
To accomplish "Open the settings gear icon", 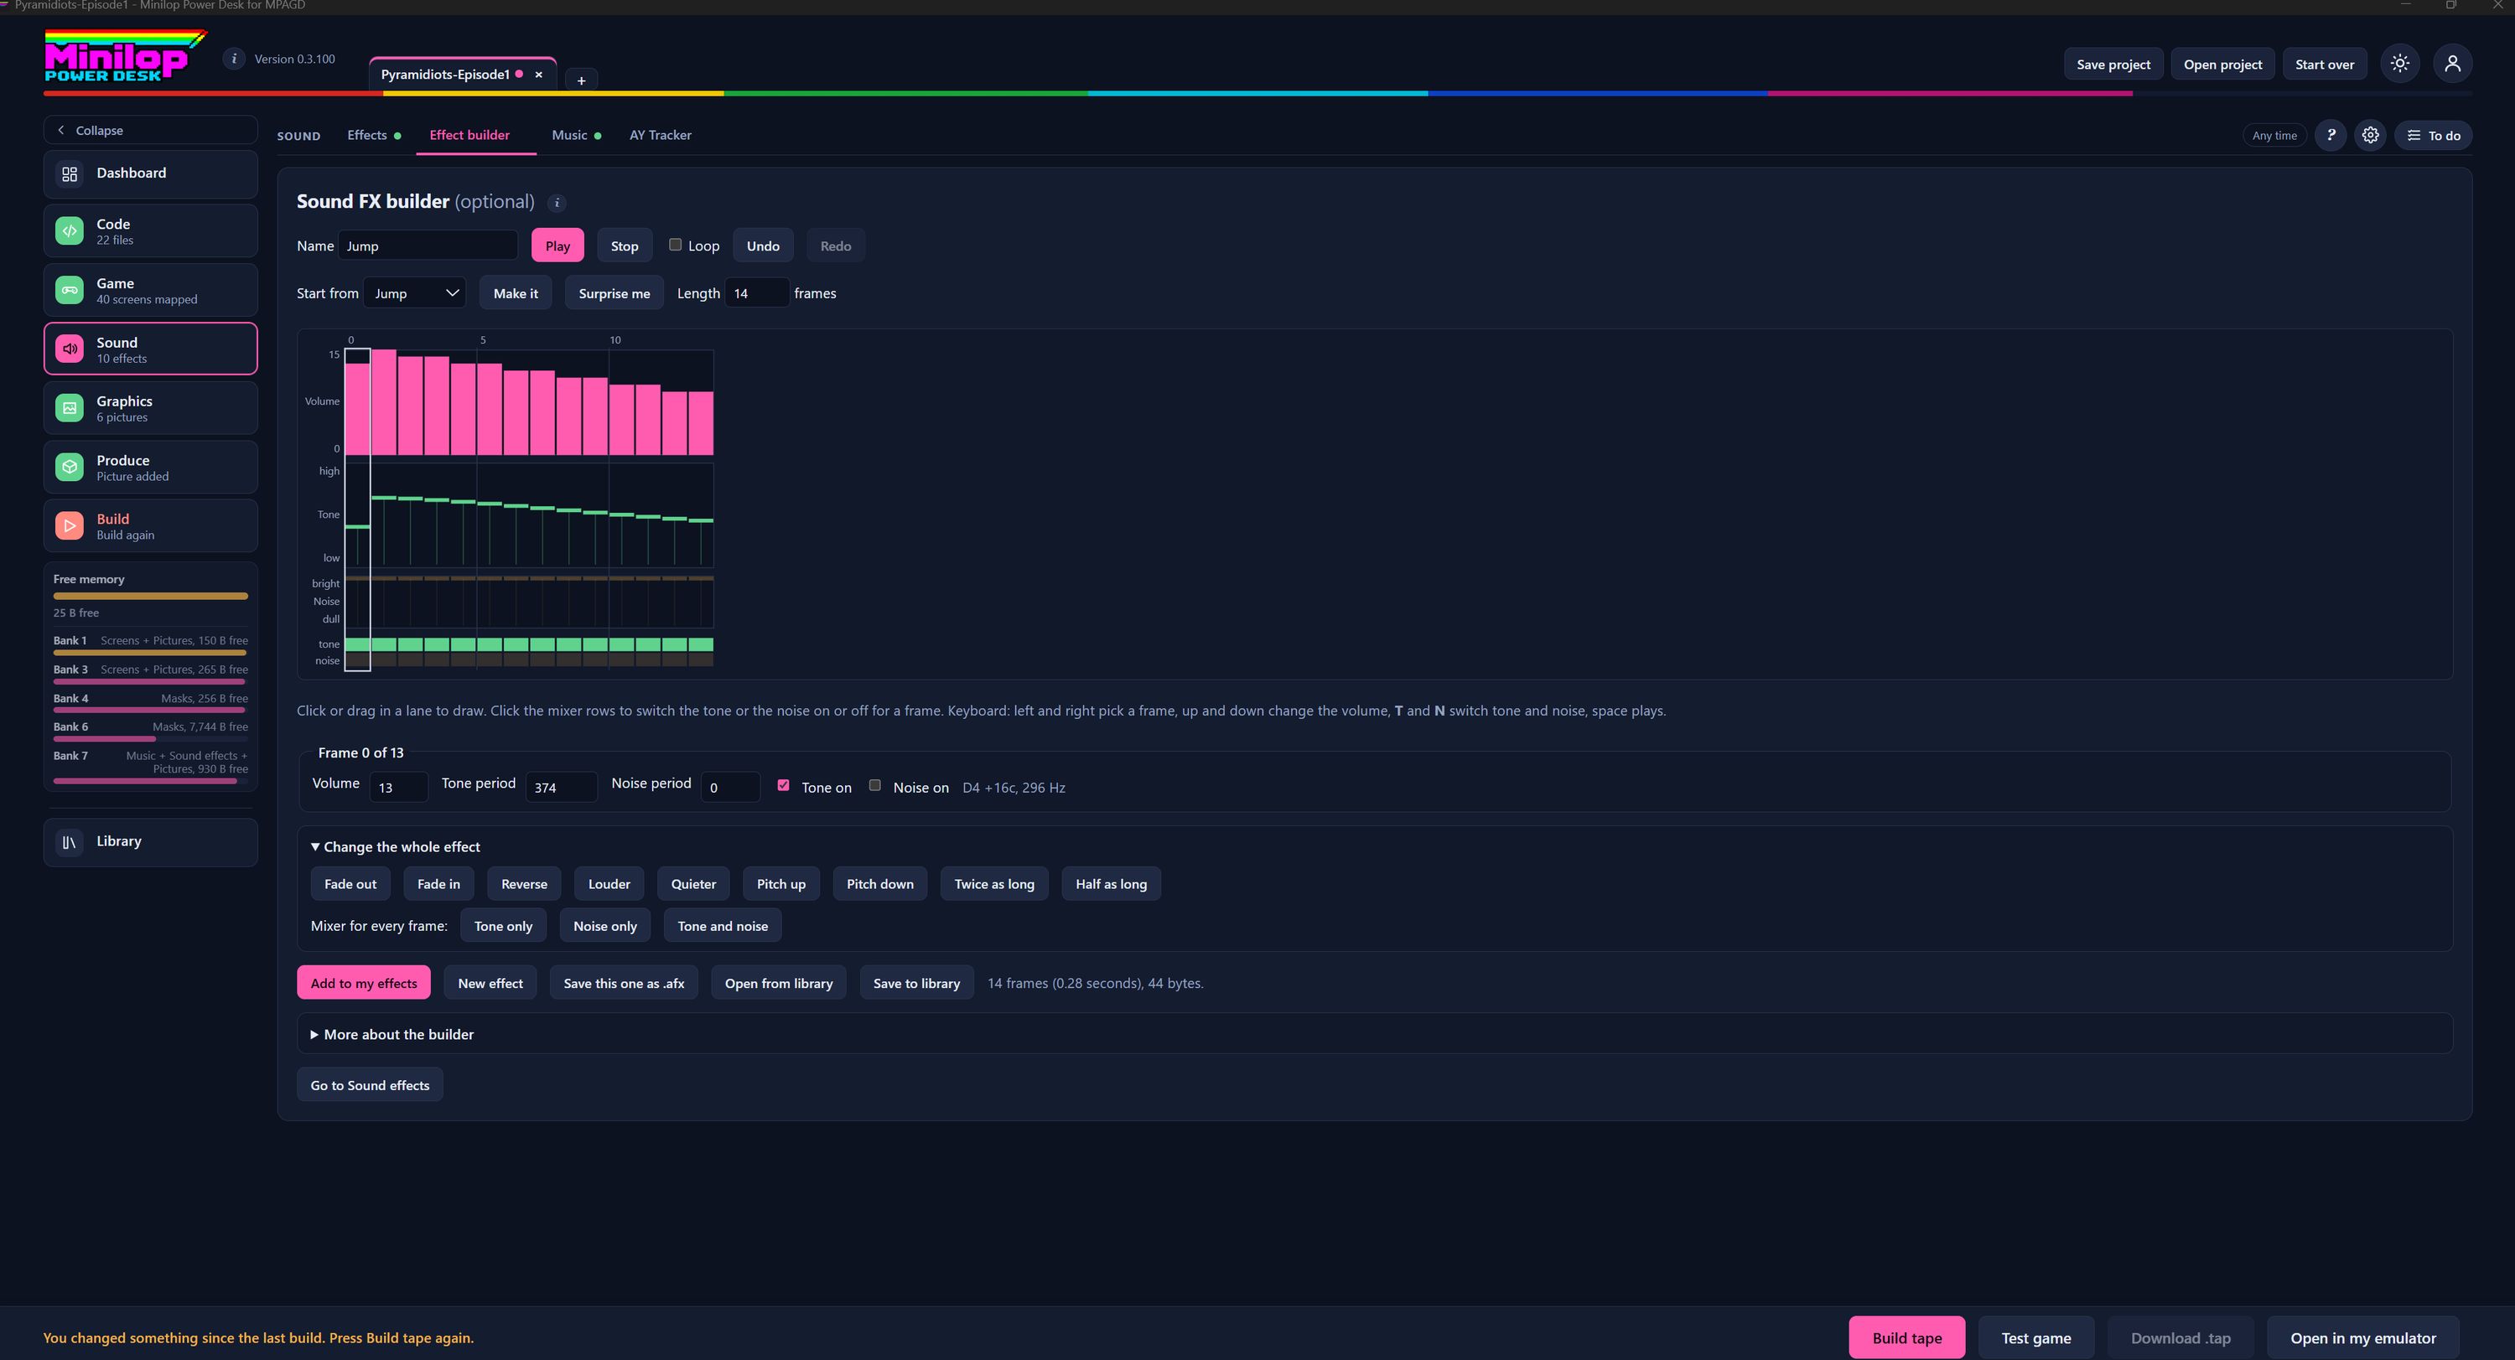I will click(2371, 136).
